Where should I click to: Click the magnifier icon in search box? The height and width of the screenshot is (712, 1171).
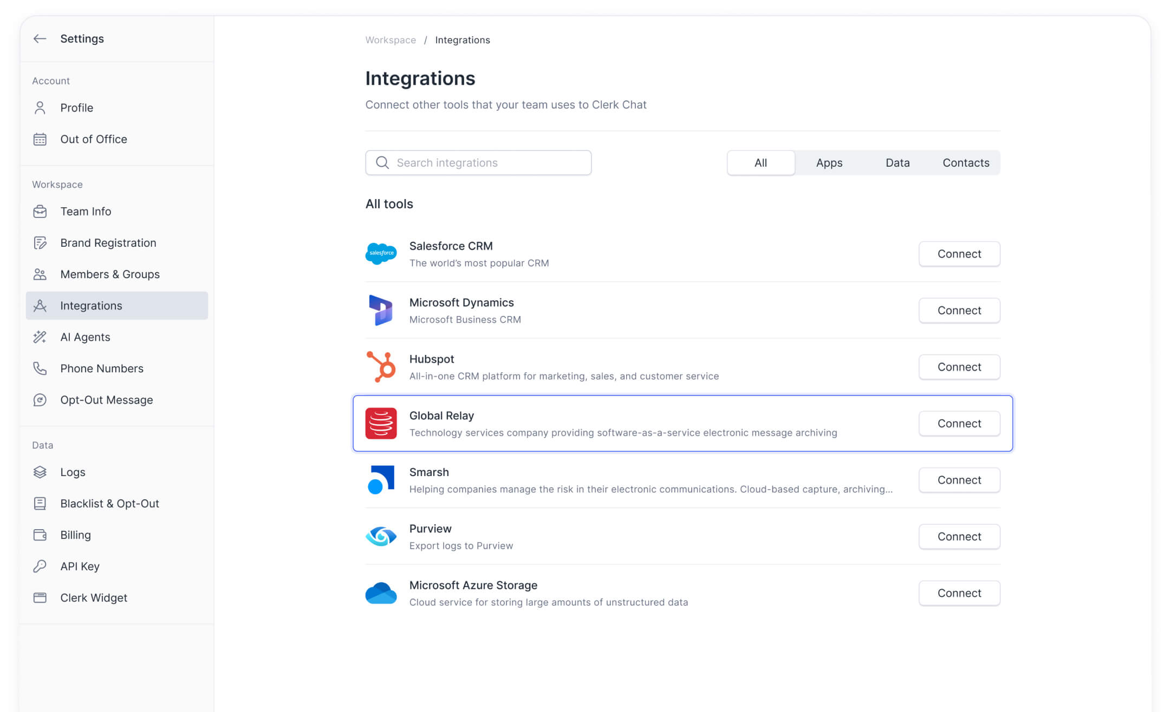point(382,163)
